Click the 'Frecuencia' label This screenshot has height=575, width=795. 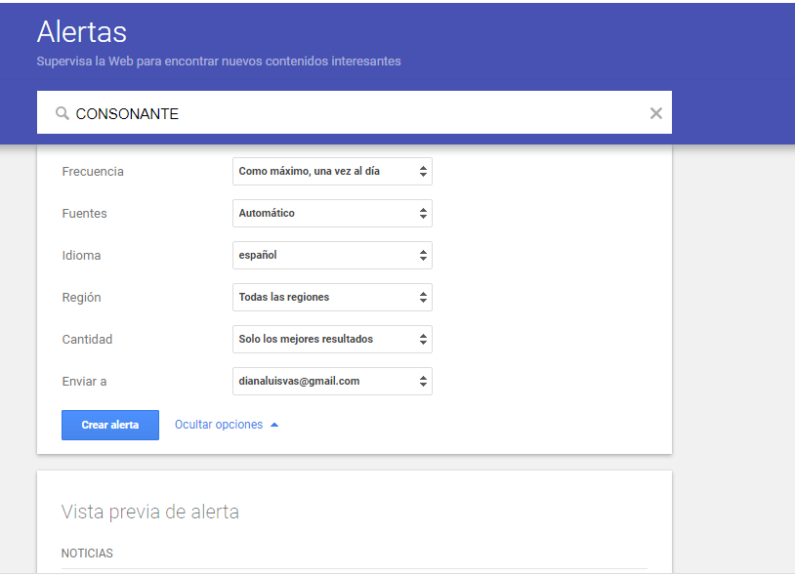(93, 171)
